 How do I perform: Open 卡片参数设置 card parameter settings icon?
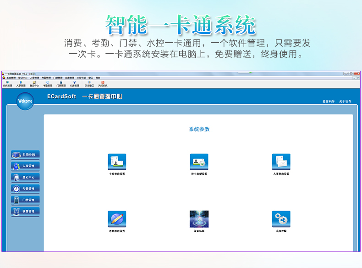117,162
